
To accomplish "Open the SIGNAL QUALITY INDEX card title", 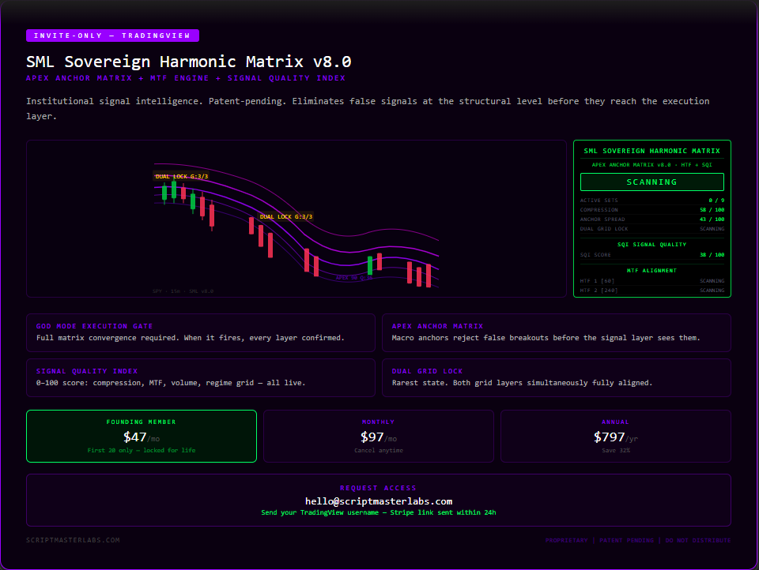I will click(87, 371).
